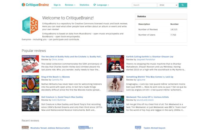Image resolution: width=209 pixels, height=130 pixels.
Task: Click the globe icon beside Language
Action: click(x=95, y=5)
